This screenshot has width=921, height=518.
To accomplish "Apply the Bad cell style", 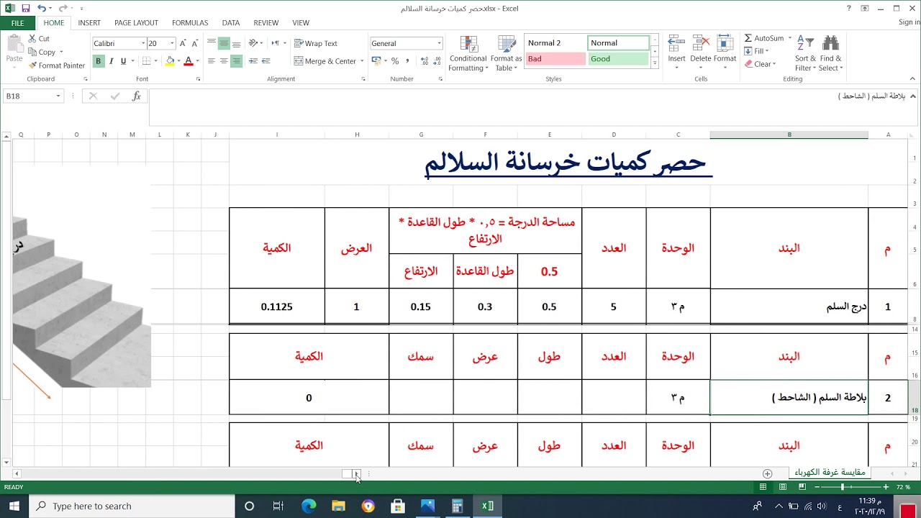I will tap(555, 59).
